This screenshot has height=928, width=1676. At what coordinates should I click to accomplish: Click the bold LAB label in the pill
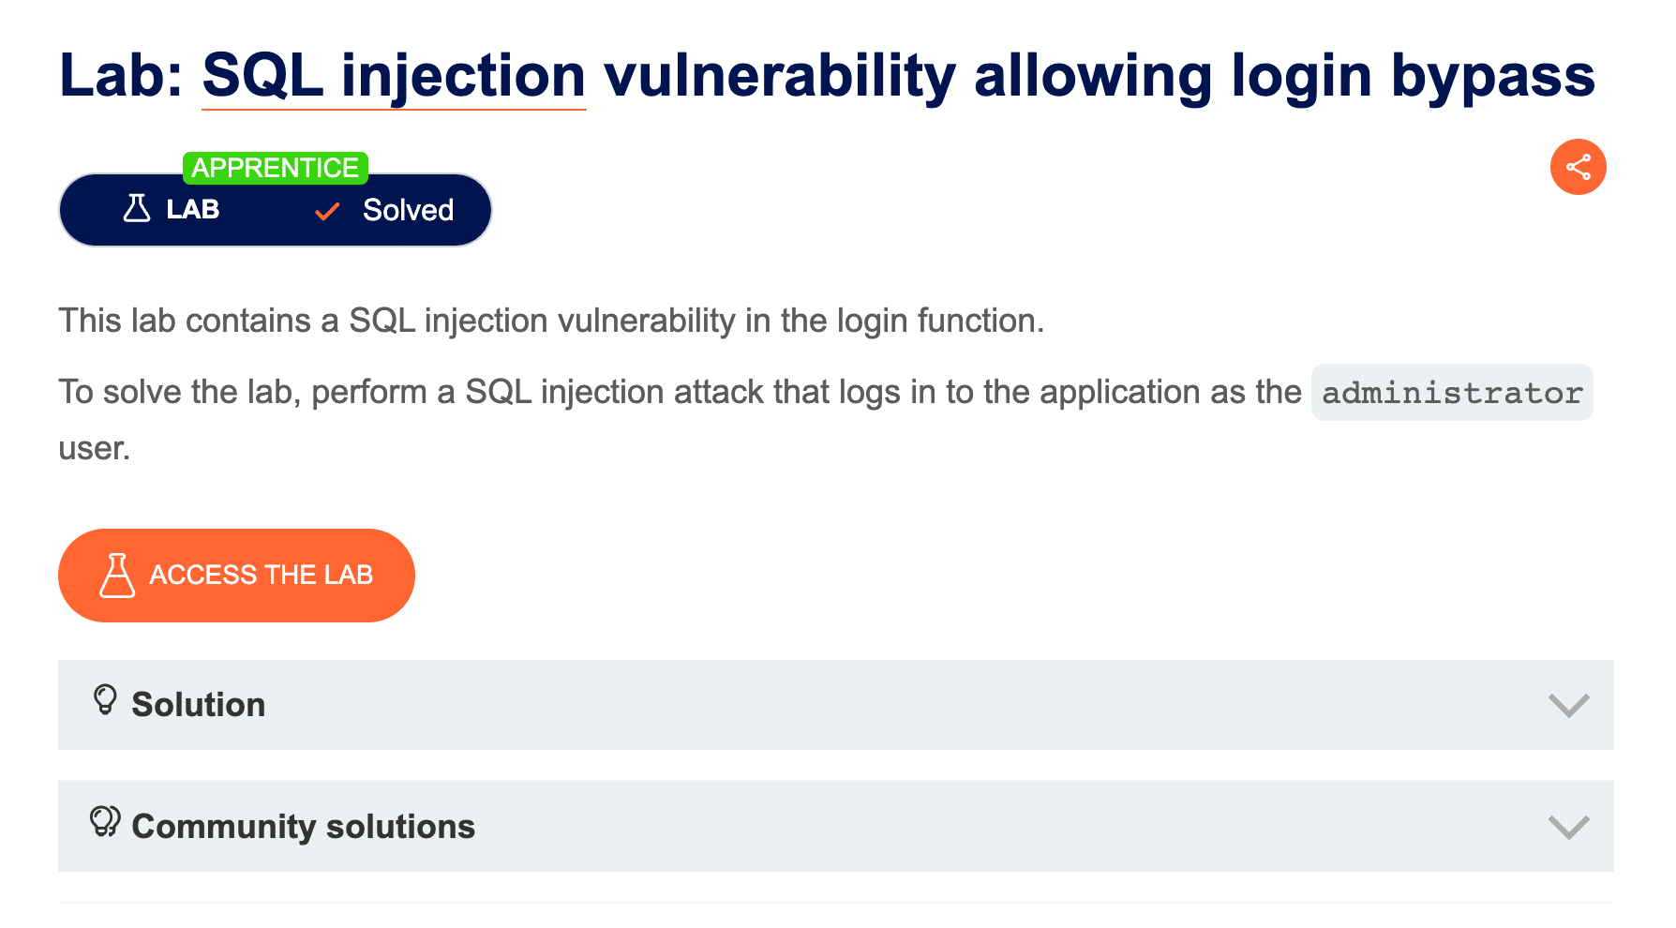(193, 209)
